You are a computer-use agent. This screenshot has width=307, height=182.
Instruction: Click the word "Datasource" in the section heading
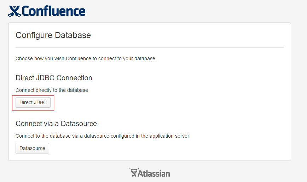click(x=79, y=124)
